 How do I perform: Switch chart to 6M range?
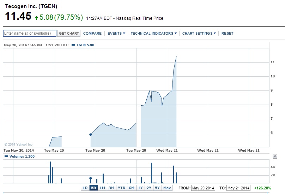point(132,188)
